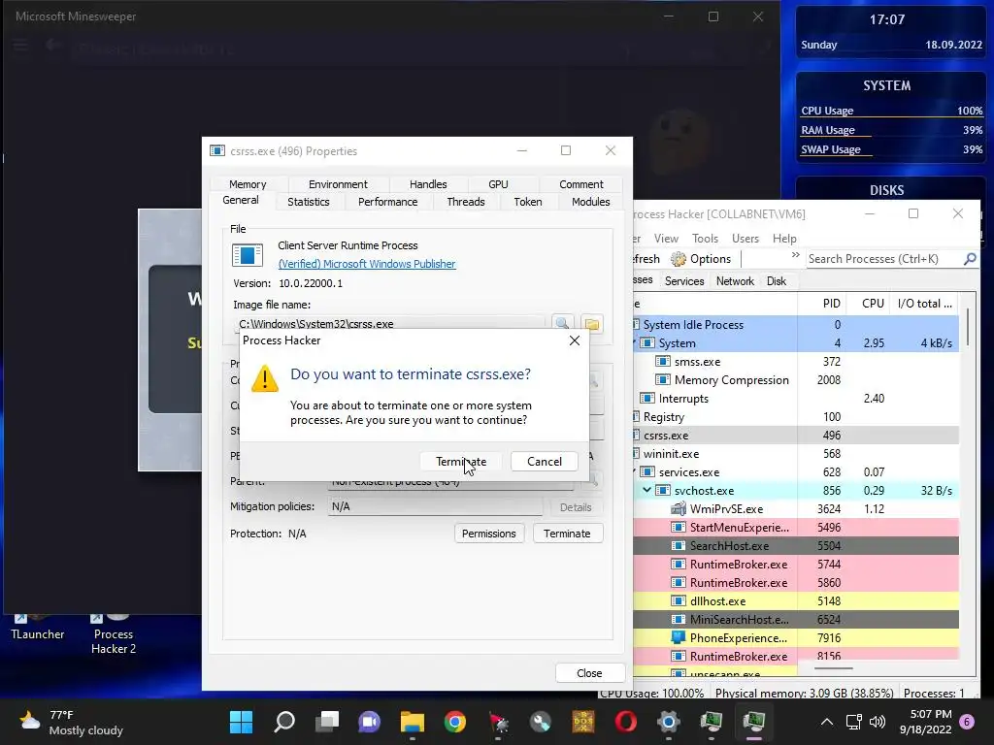The width and height of the screenshot is (994, 745).
Task: Open the Help menu in Process Hacker
Action: [x=784, y=239]
